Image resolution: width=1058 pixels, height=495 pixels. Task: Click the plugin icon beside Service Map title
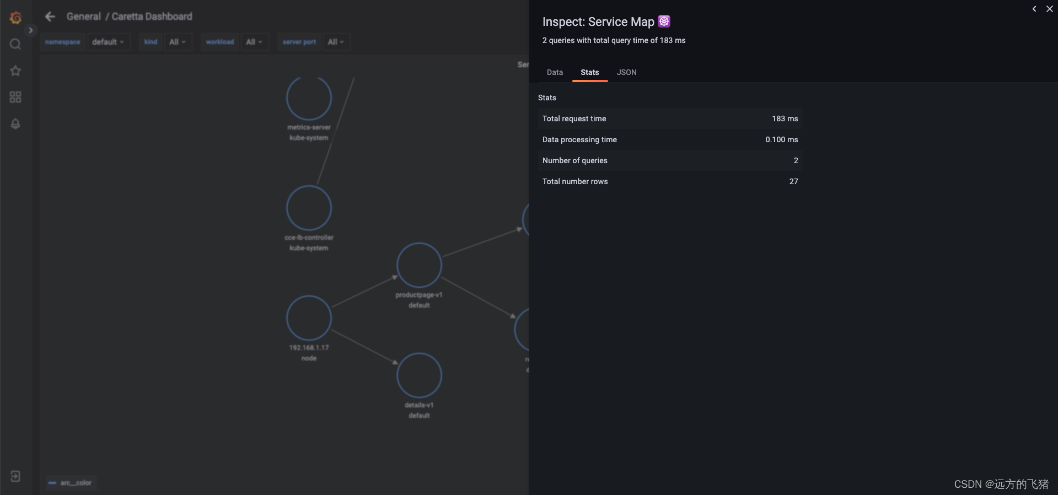664,21
